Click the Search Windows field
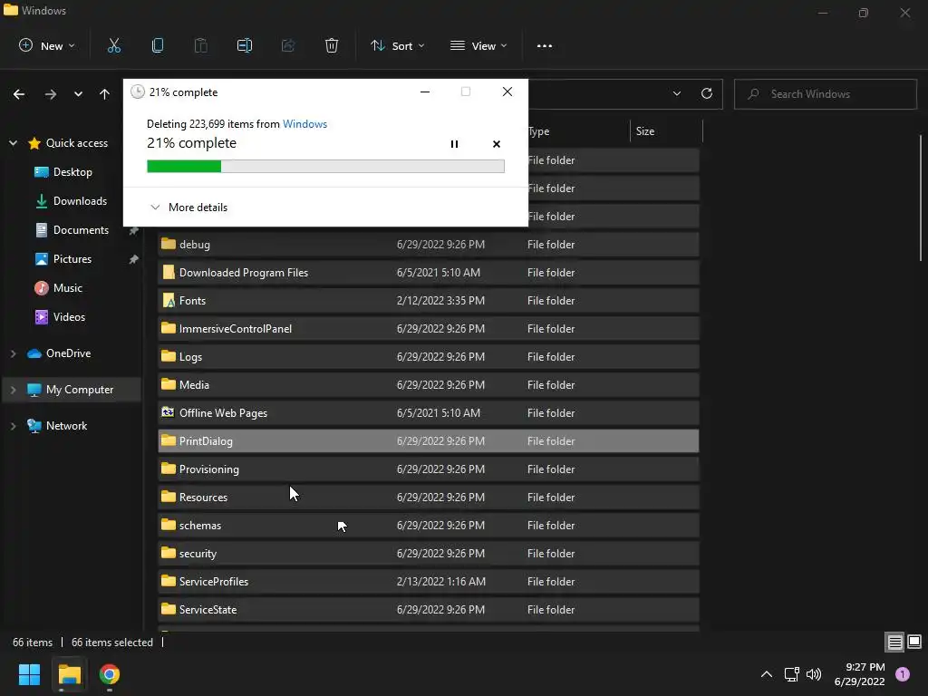Viewport: 928px width, 696px height. (826, 93)
